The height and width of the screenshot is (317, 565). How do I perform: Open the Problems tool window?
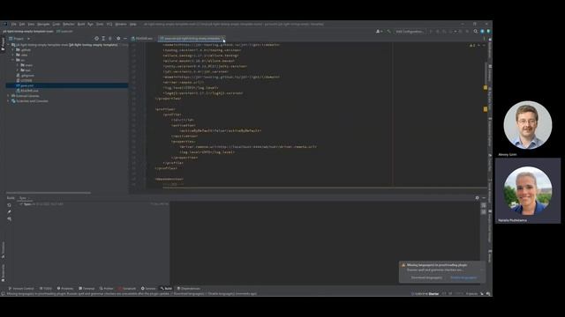pos(65,289)
